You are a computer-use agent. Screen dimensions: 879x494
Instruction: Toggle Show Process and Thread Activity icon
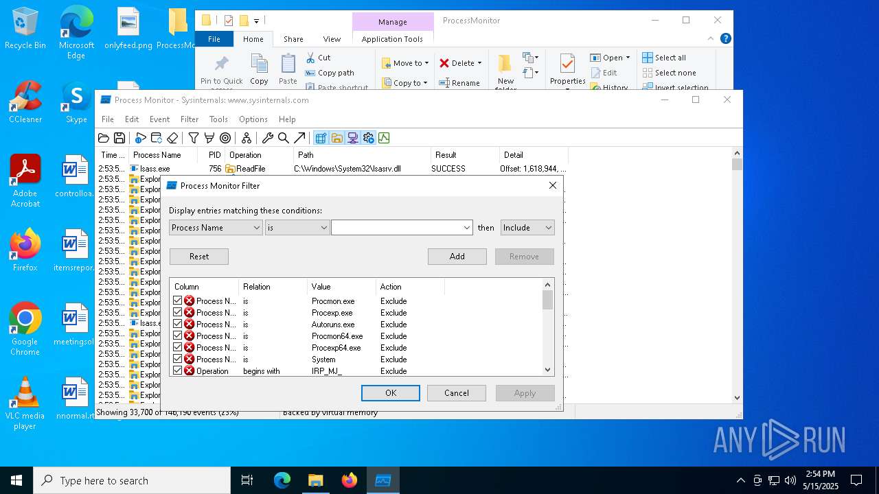click(368, 138)
